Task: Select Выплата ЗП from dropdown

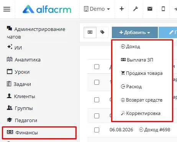Action: (137, 60)
